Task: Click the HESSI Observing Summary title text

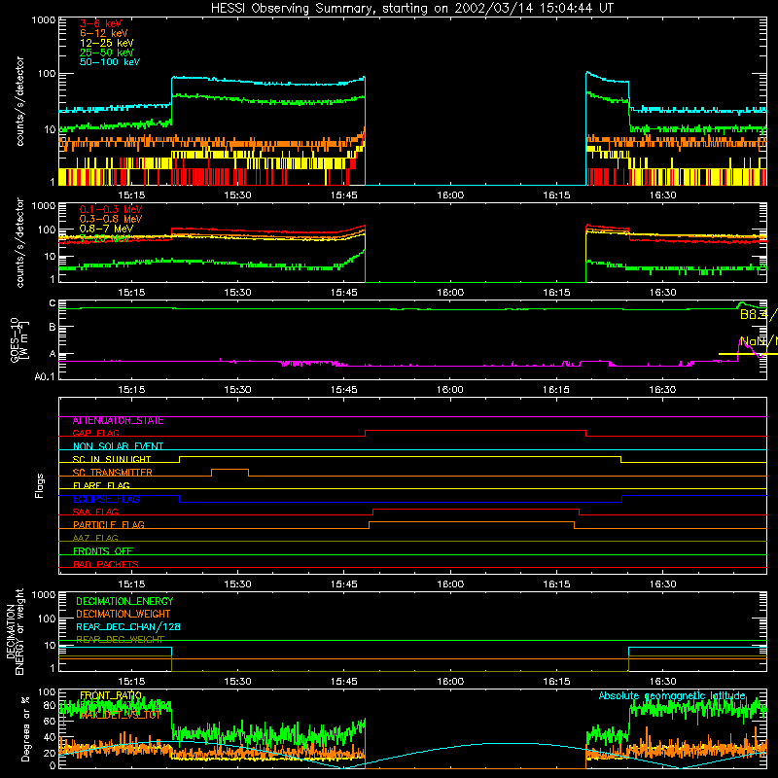Action: pos(411,8)
